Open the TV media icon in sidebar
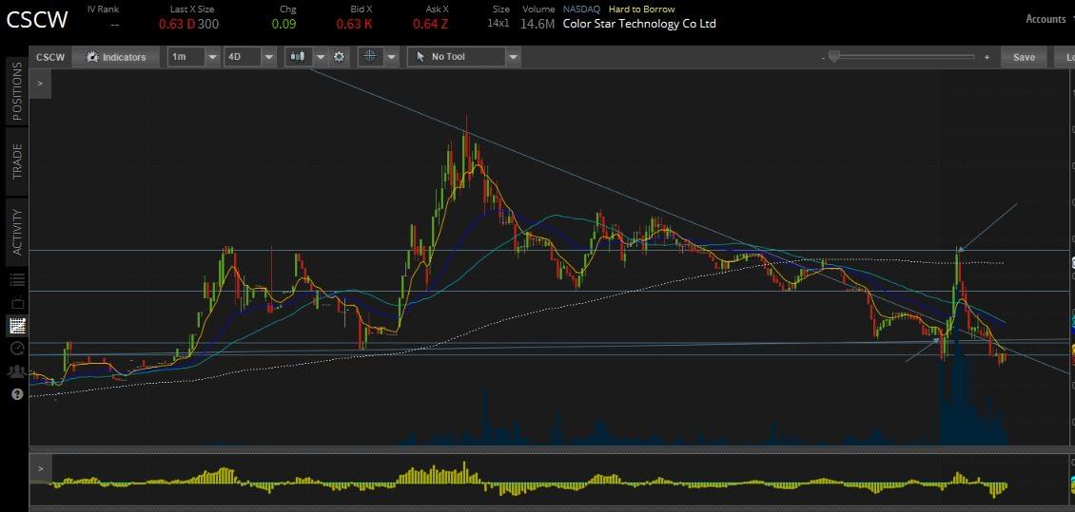The image size is (1075, 512). pos(17,302)
